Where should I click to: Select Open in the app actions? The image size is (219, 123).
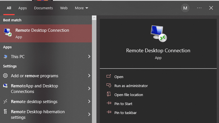(x=119, y=77)
